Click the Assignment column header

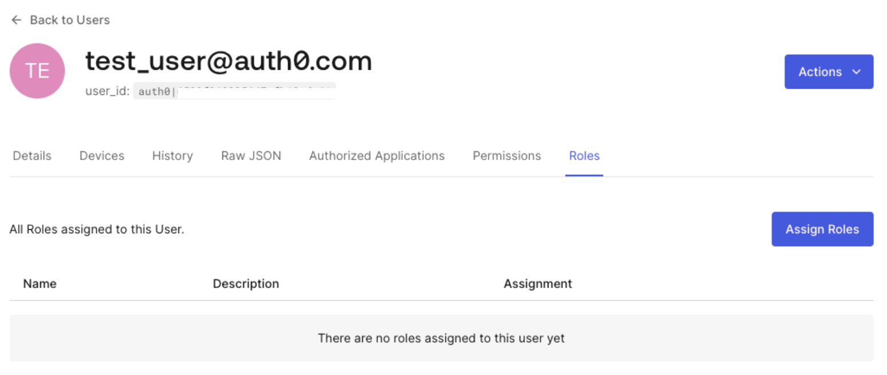[x=537, y=283]
